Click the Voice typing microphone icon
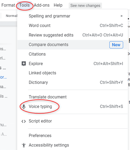Image resolution: width=130 pixels, height=150 pixels. pos(24,107)
